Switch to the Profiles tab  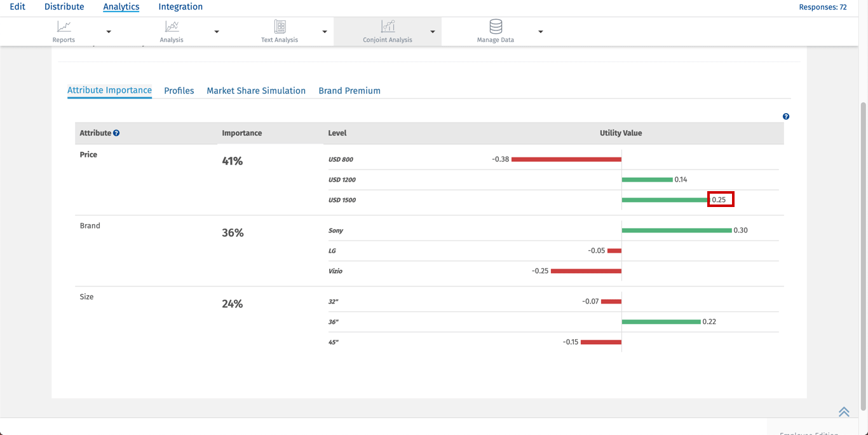click(x=179, y=91)
